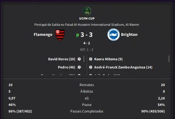Click the 4 - 2 penalty shootout score
This screenshot has width=175, height=119.
tap(87, 43)
